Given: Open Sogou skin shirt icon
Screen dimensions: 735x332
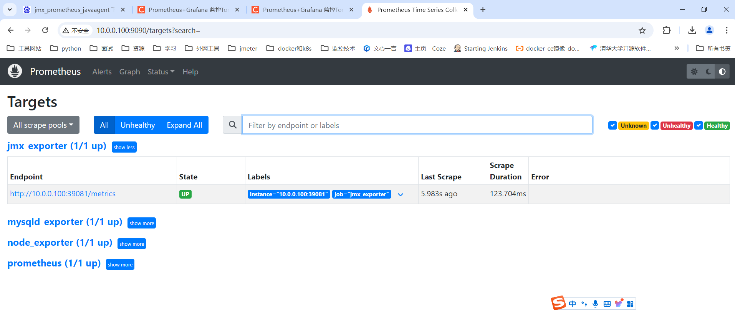Looking at the screenshot, I should tap(618, 304).
